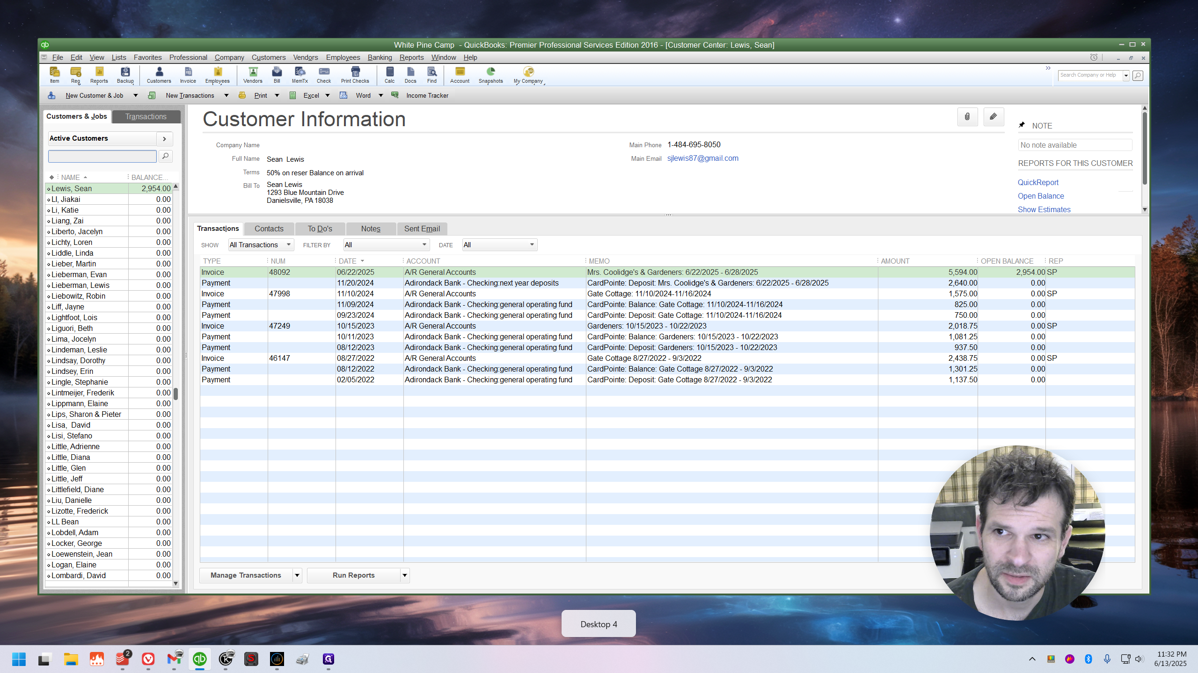Open the Item list toolbar icon
This screenshot has height=673, width=1198.
click(x=54, y=75)
